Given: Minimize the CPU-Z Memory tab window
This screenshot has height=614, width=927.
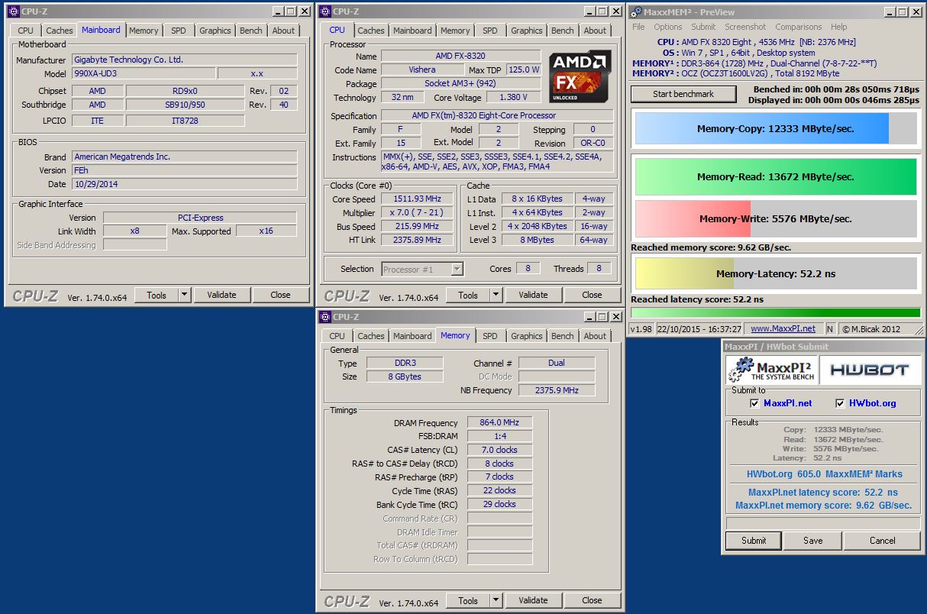Looking at the screenshot, I should 589,317.
